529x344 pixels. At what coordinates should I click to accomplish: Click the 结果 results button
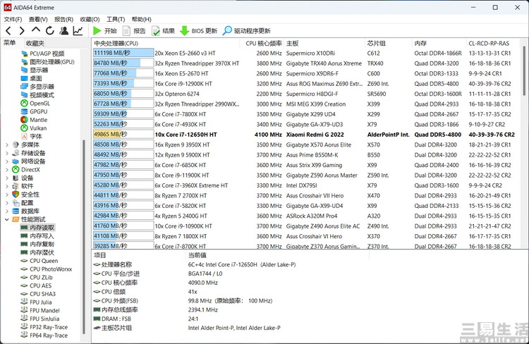click(x=164, y=31)
